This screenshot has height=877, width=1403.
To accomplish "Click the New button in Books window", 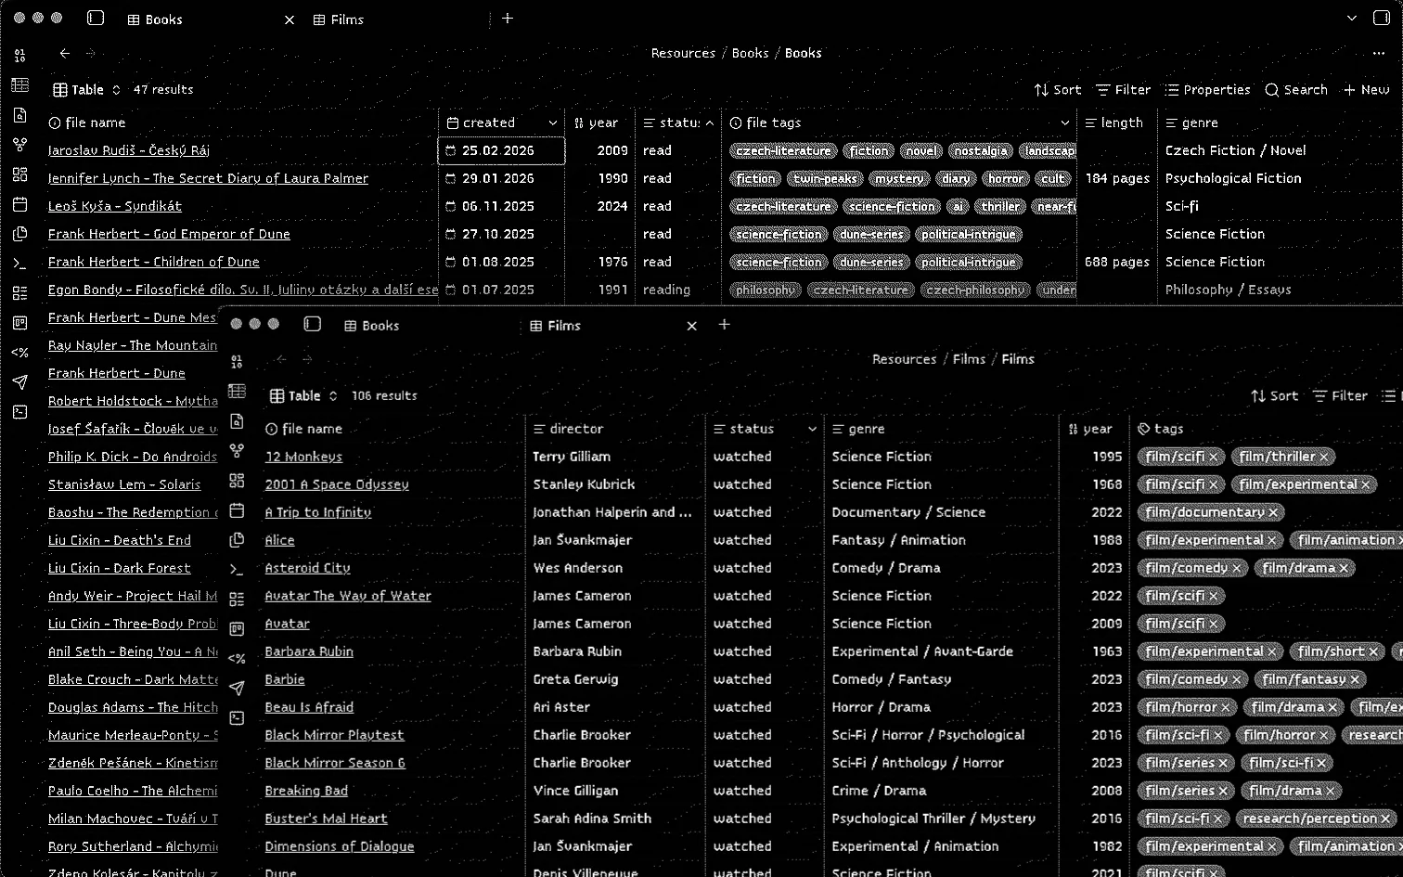I will pos(1366,90).
